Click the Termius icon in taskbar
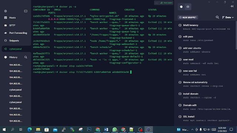Screen dimensions: 237x133 (148, 130)
